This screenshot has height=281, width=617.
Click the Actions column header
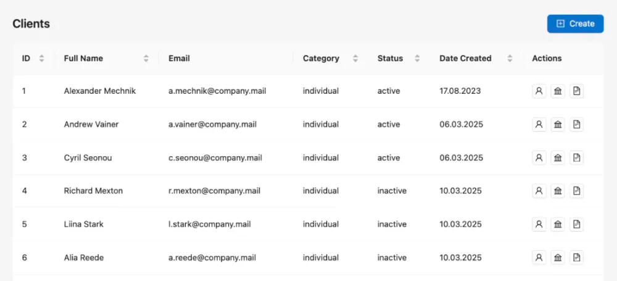pos(547,59)
